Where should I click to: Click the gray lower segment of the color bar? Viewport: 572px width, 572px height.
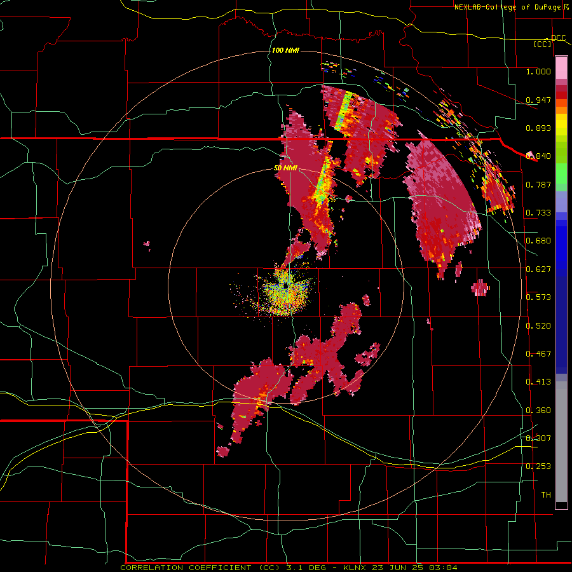click(x=561, y=442)
